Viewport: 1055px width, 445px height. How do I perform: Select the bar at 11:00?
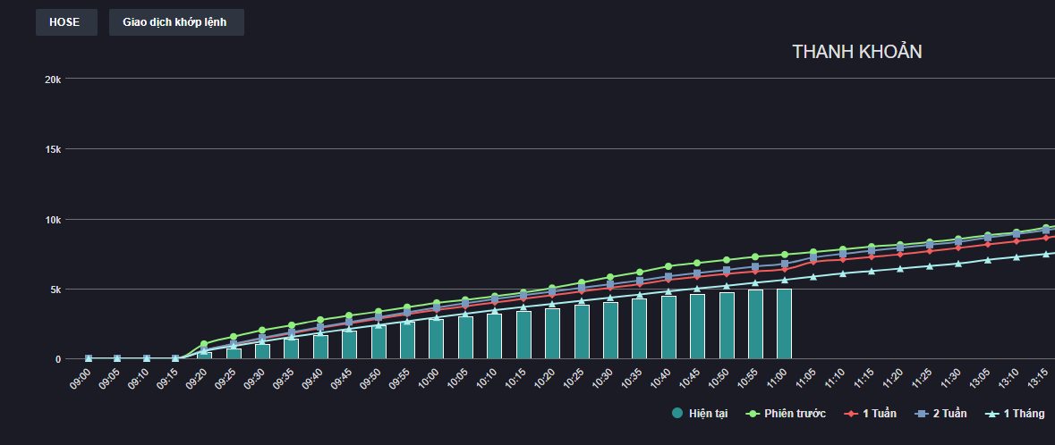click(784, 324)
